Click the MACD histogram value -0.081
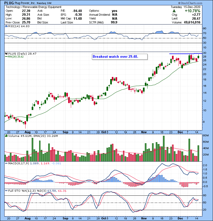213x221 pixels. [x=56, y=163]
